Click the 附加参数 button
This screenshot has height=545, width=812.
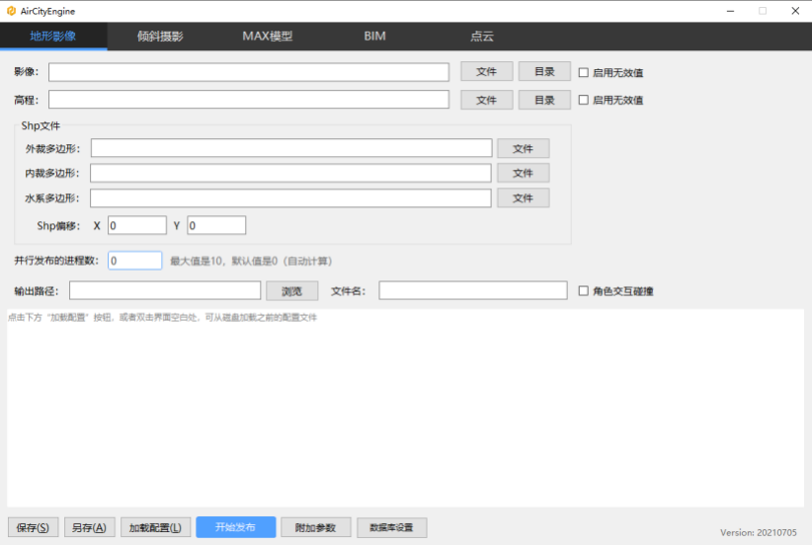tap(316, 527)
